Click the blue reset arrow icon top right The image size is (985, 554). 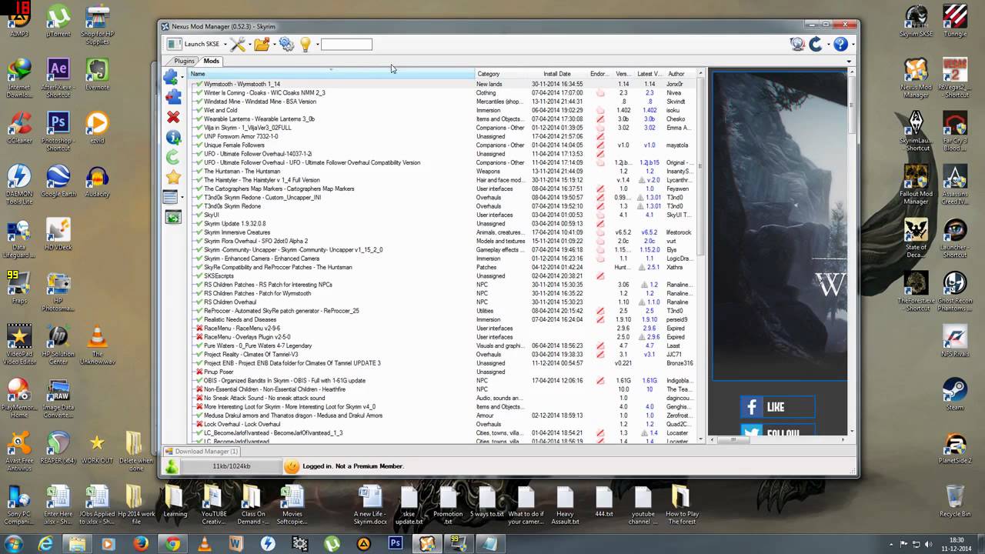click(x=816, y=45)
